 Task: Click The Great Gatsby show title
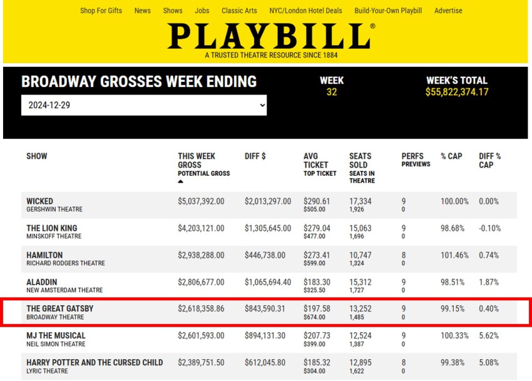pyautogui.click(x=60, y=309)
